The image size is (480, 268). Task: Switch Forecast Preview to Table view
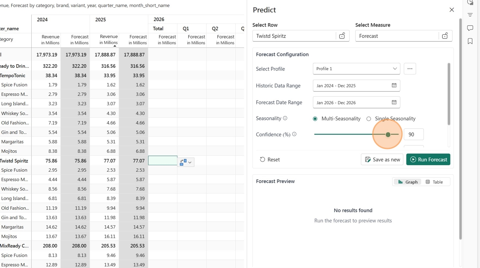point(434,182)
